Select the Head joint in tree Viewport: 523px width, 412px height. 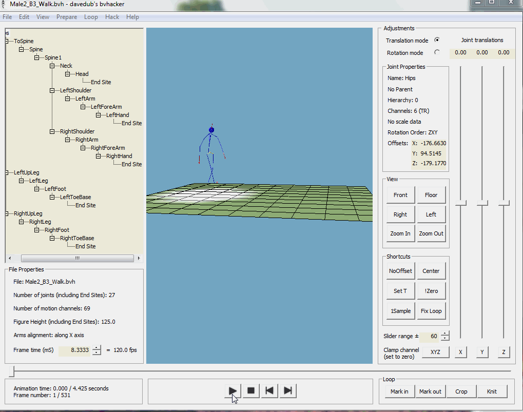tap(82, 74)
